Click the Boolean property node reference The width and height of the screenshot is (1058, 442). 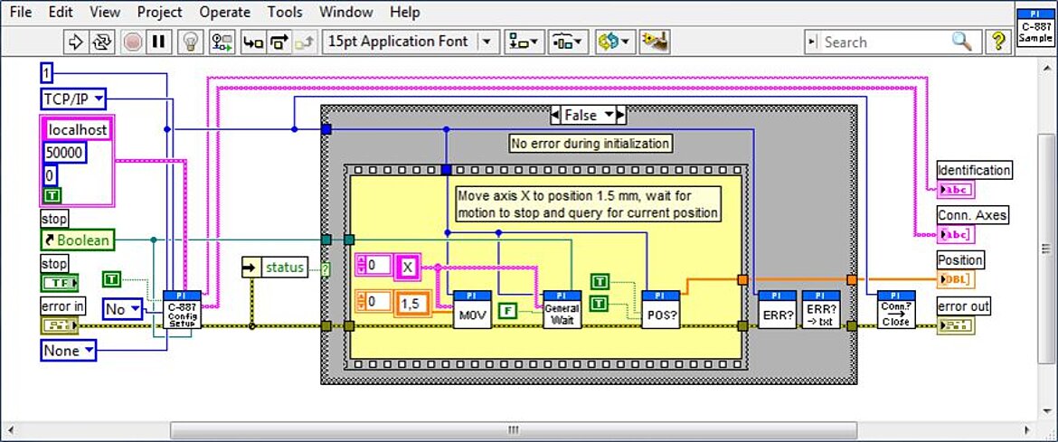[77, 240]
